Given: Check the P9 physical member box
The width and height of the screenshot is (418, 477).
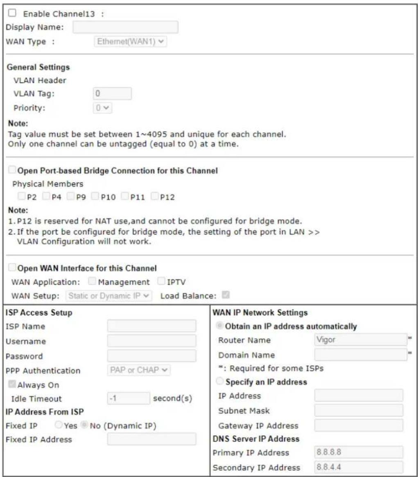Looking at the screenshot, I should [x=70, y=196].
